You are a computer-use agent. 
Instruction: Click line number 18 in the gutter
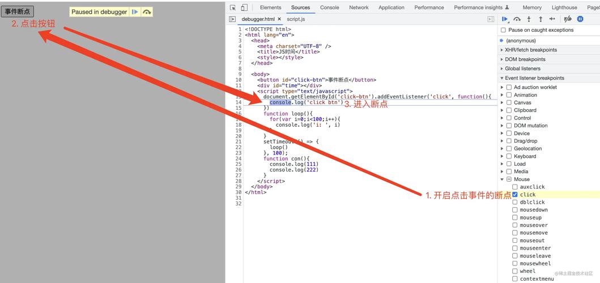[239, 125]
